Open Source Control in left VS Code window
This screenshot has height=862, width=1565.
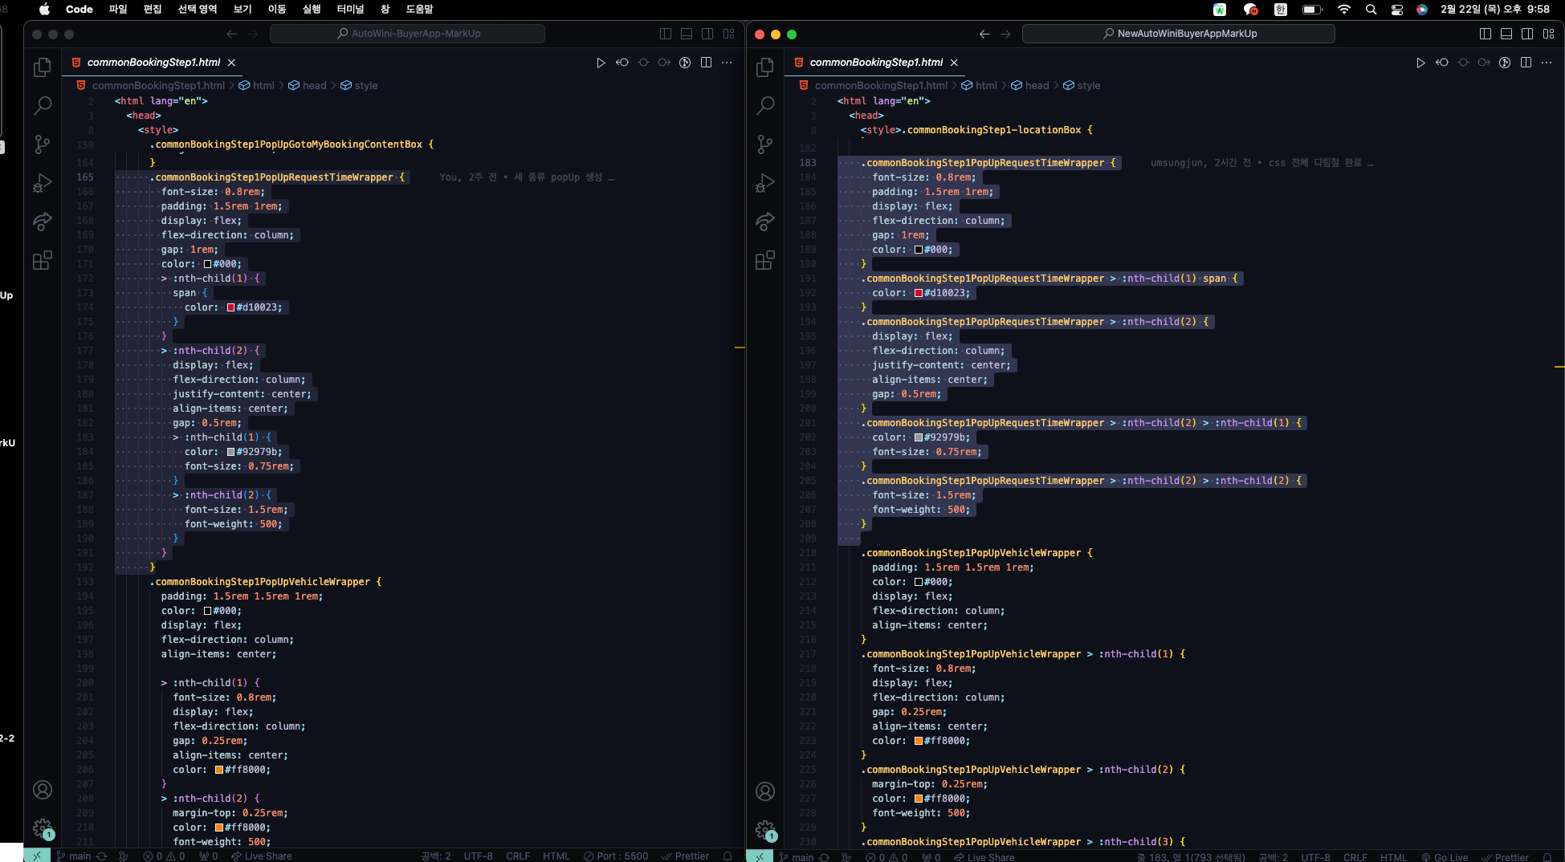pyautogui.click(x=43, y=144)
